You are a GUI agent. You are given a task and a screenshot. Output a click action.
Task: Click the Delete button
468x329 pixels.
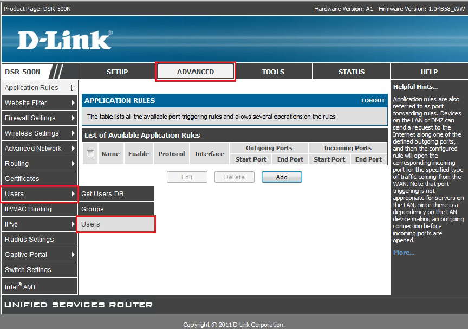tap(235, 177)
